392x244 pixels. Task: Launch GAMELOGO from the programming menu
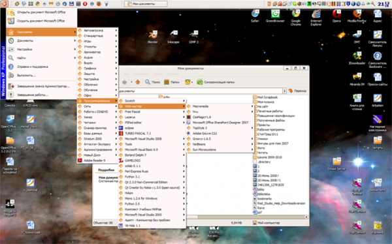[152, 160]
